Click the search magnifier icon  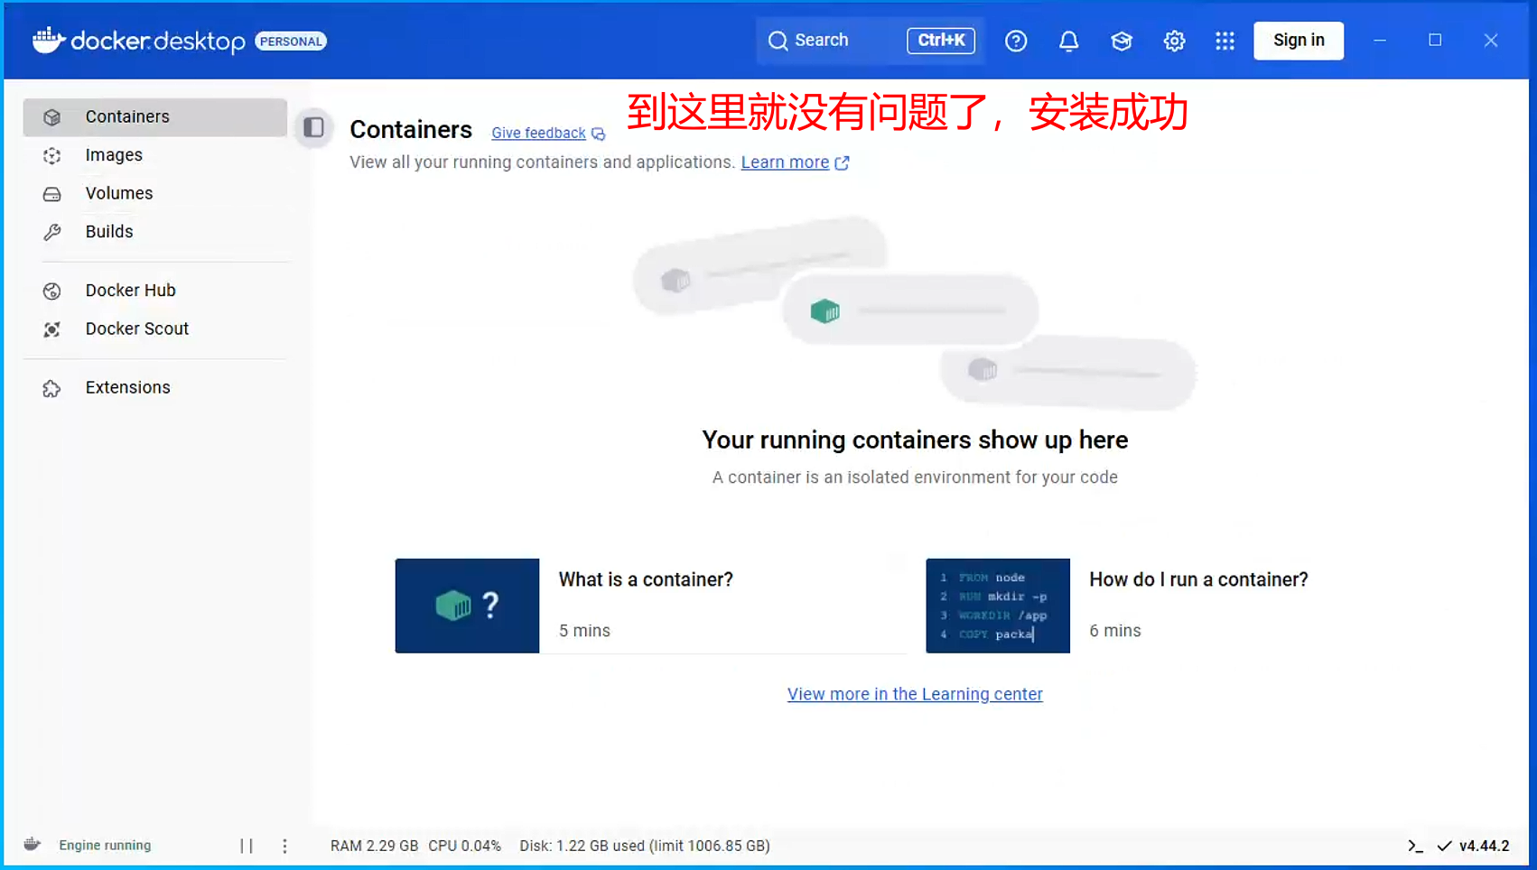[x=778, y=41]
